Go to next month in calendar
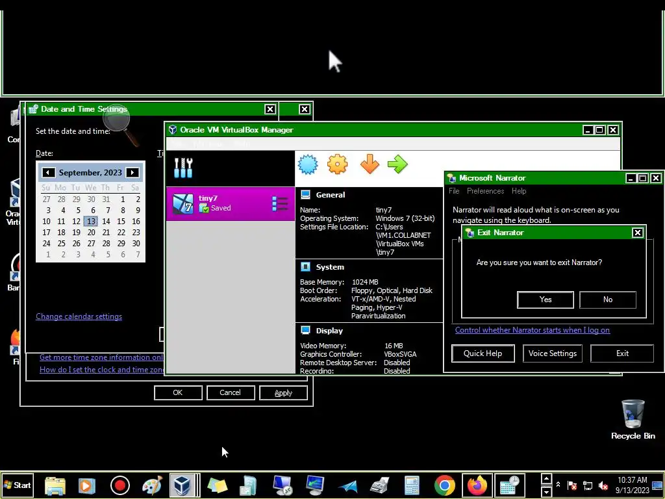The image size is (665, 499). (x=132, y=172)
